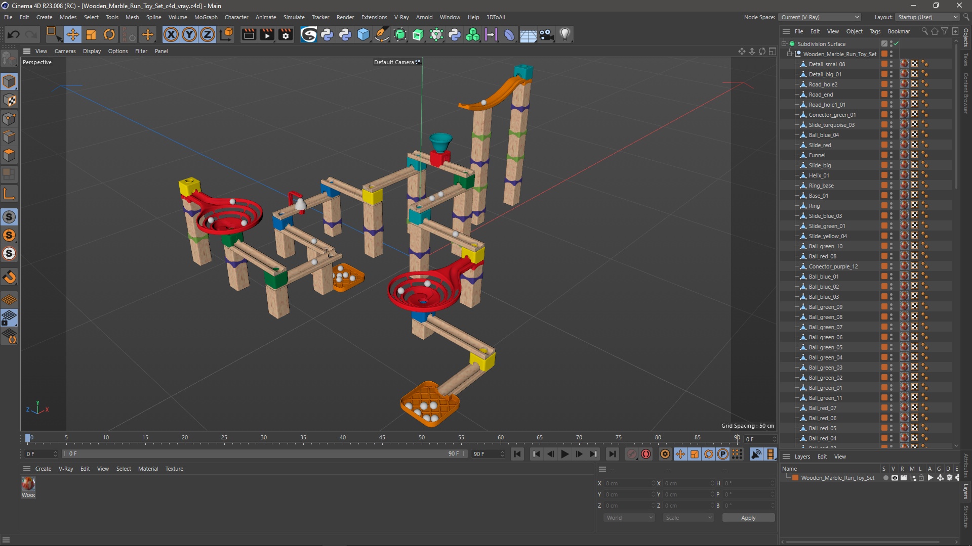Click the Spline Pen icon

(382, 34)
